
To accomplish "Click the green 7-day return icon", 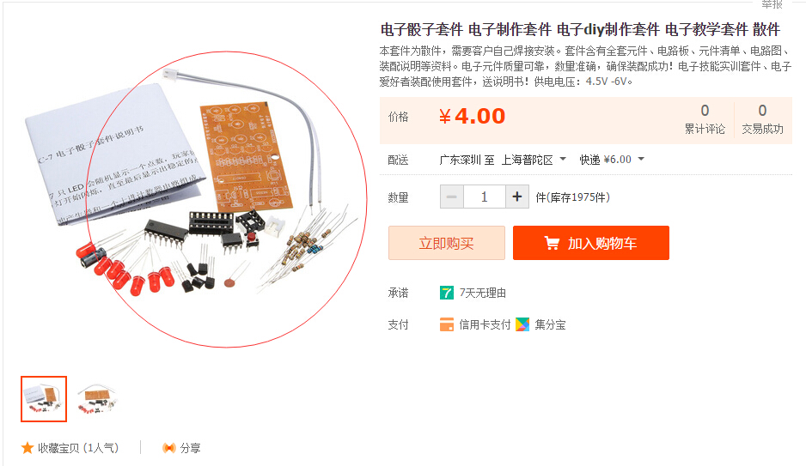I will [447, 293].
